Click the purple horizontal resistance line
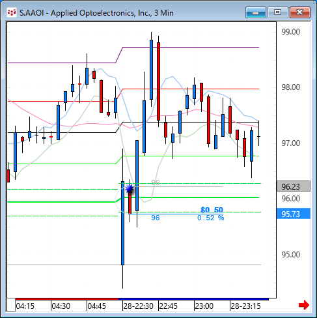This screenshot has width=317, height=318. click(x=191, y=47)
